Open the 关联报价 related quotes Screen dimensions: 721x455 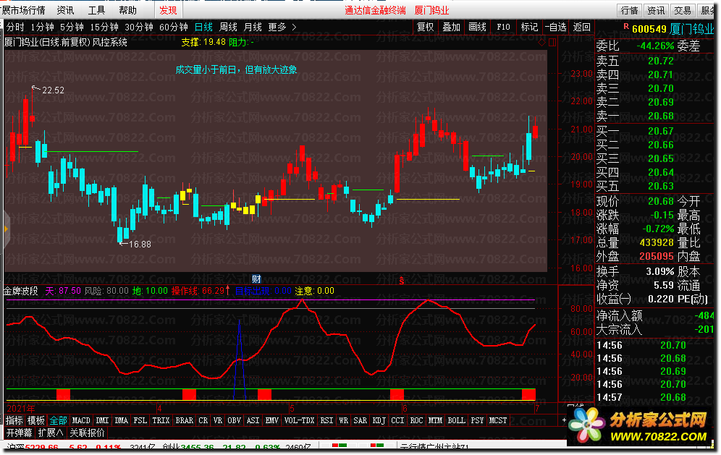(88, 433)
